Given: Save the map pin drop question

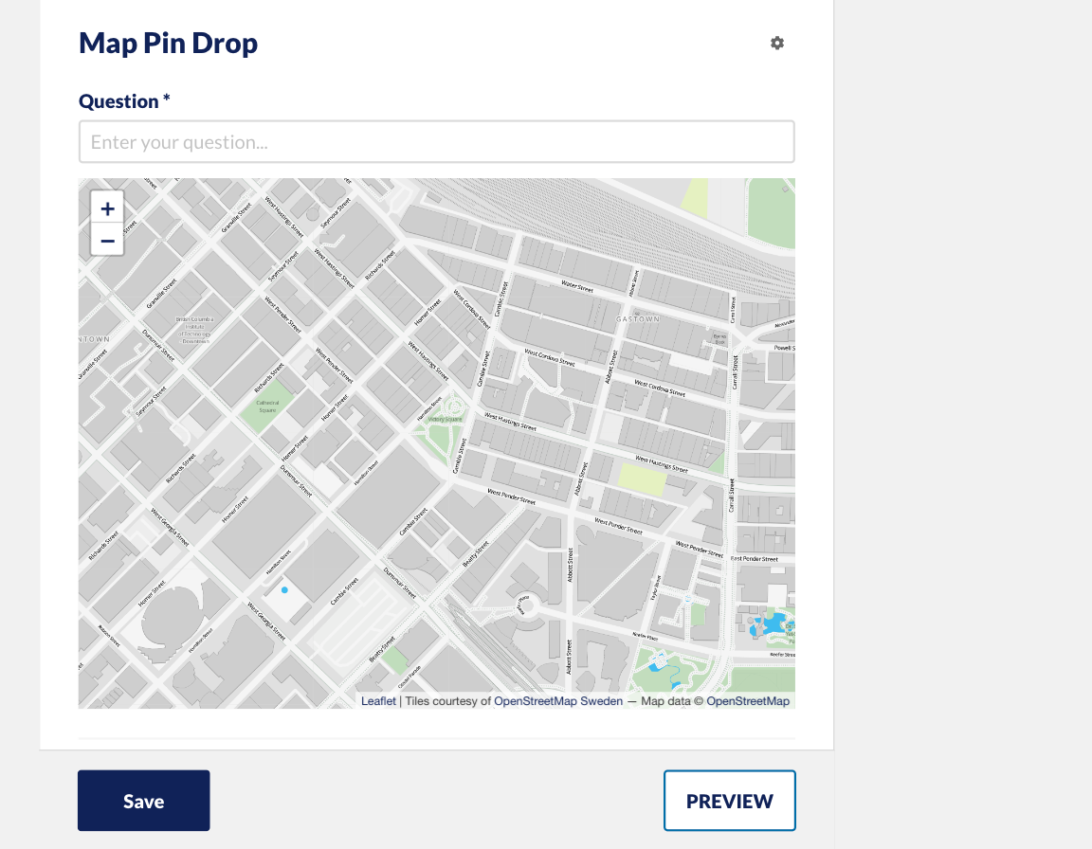Looking at the screenshot, I should [143, 801].
